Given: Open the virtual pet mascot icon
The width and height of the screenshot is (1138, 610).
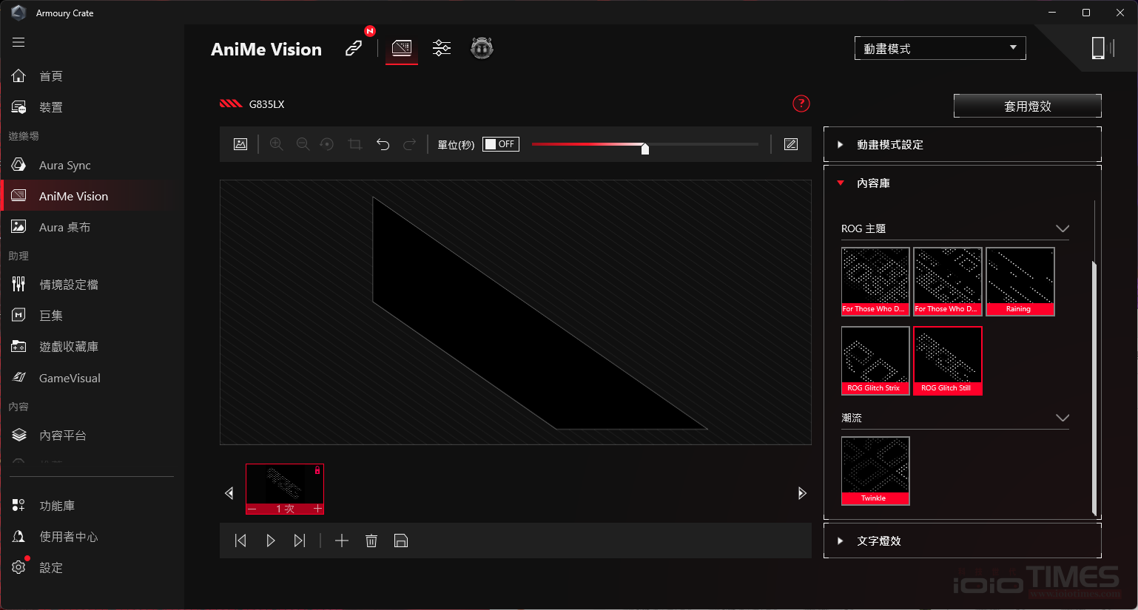Looking at the screenshot, I should click(482, 48).
